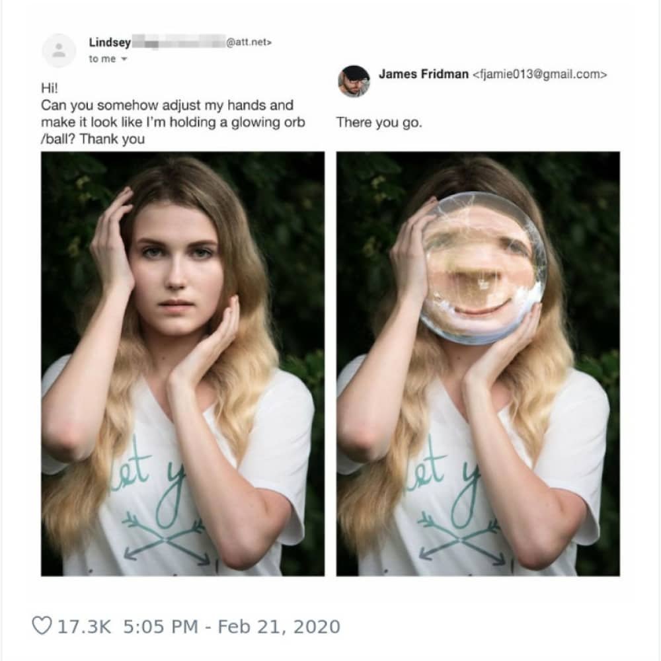Viewport: 661px width, 661px height.
Task: Click the "/ball? Thank you" line
Action: 93,139
